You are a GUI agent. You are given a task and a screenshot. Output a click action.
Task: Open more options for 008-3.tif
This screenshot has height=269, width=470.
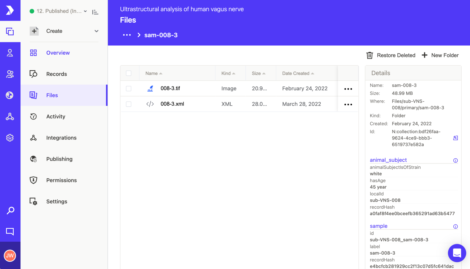click(348, 89)
